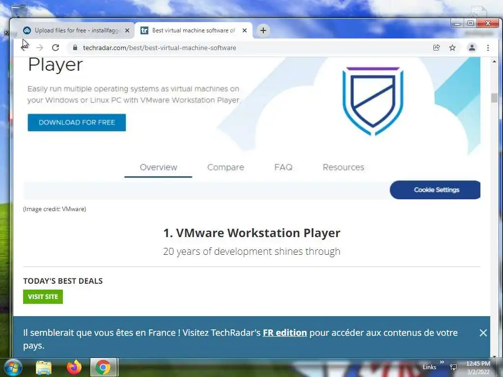This screenshot has height=377, width=503.
Task: Select the Overview tab
Action: pyautogui.click(x=159, y=167)
